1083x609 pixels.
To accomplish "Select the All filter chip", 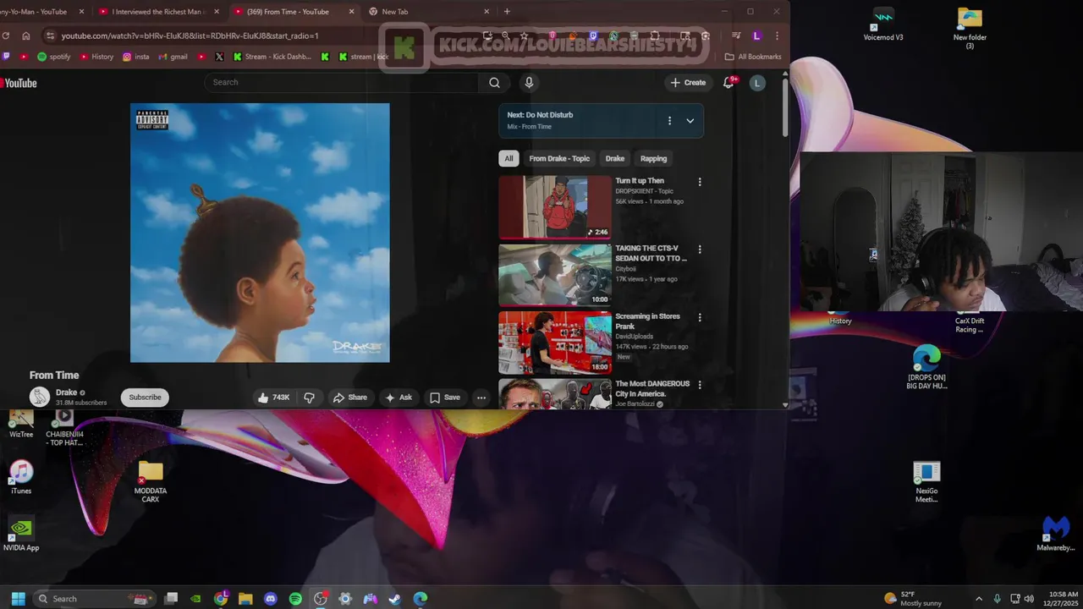I will tap(509, 158).
